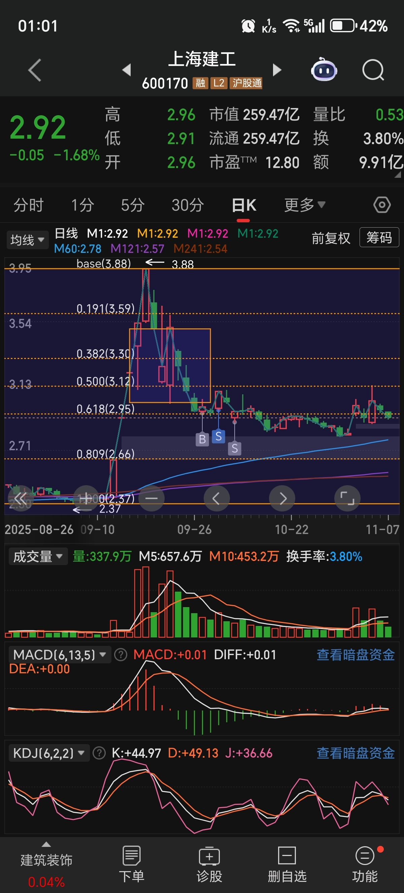Tap the 09-26 date axis label

pos(194,529)
